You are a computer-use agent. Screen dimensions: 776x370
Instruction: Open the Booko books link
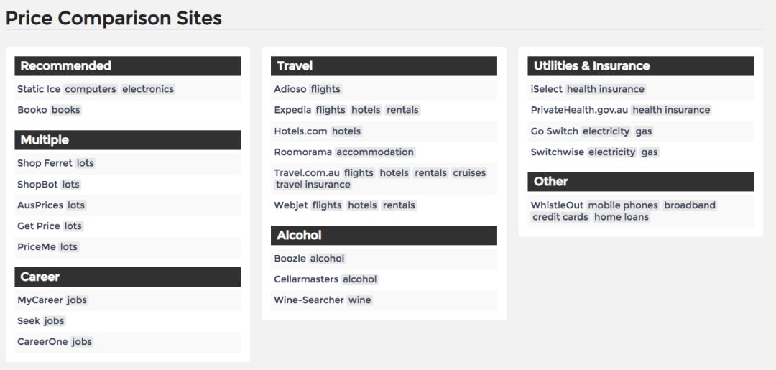tap(33, 110)
